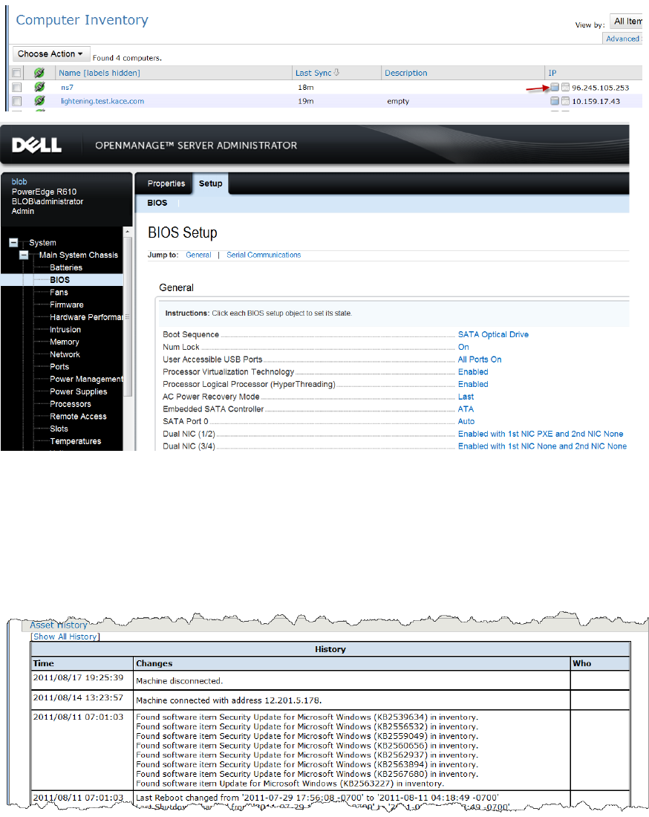Sort by the Name column header
This screenshot has width=649, height=817.
(x=99, y=73)
